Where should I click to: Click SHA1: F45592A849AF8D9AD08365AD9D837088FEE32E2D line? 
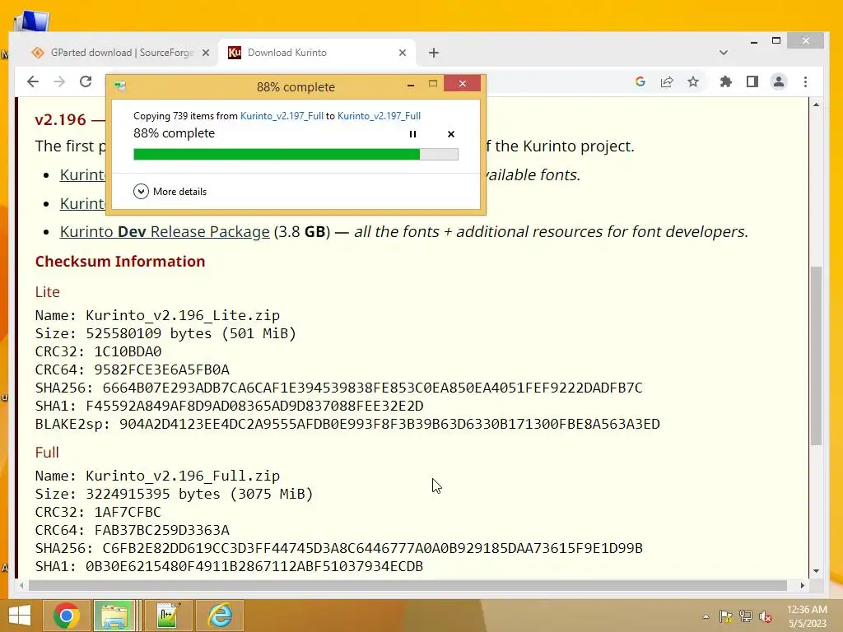[229, 406]
